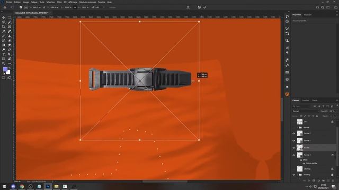Select the Crop tool
The height and width of the screenshot is (190, 339).
(4, 27)
